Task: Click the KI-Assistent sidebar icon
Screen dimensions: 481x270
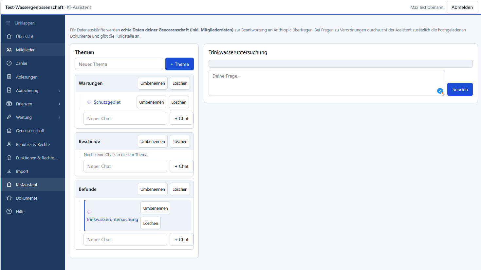Action: click(9, 185)
